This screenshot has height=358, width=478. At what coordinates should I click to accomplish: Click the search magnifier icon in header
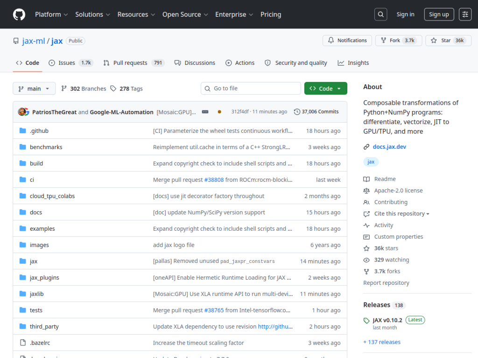point(381,14)
